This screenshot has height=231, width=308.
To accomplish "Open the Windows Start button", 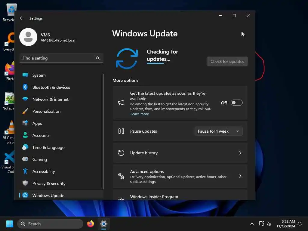I will point(10,224).
